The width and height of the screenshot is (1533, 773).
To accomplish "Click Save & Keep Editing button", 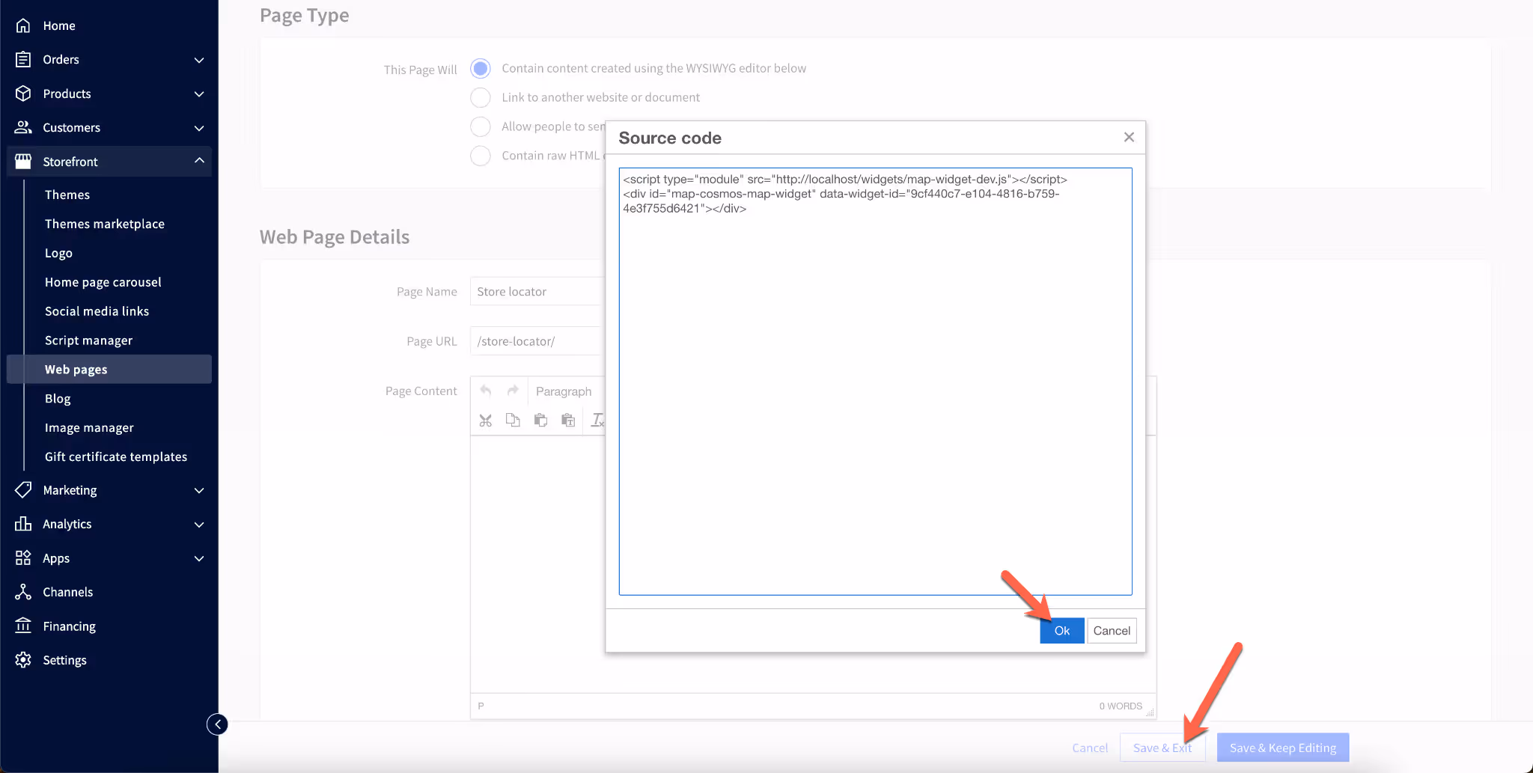I will click(x=1283, y=748).
